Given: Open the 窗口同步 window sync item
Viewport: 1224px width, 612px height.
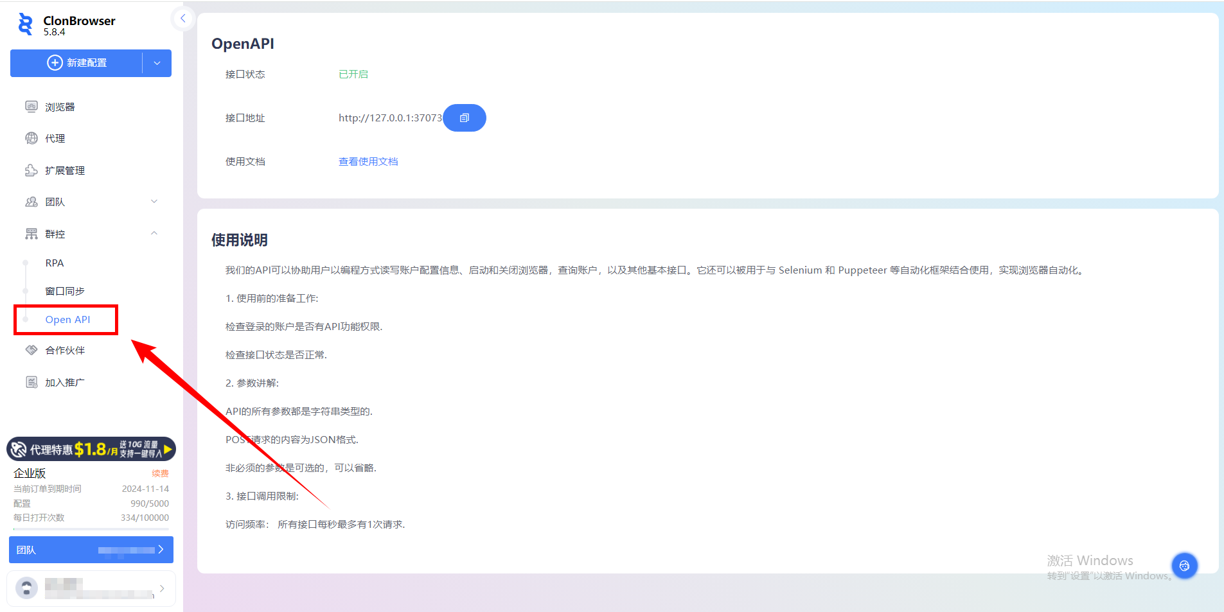Looking at the screenshot, I should (x=65, y=291).
